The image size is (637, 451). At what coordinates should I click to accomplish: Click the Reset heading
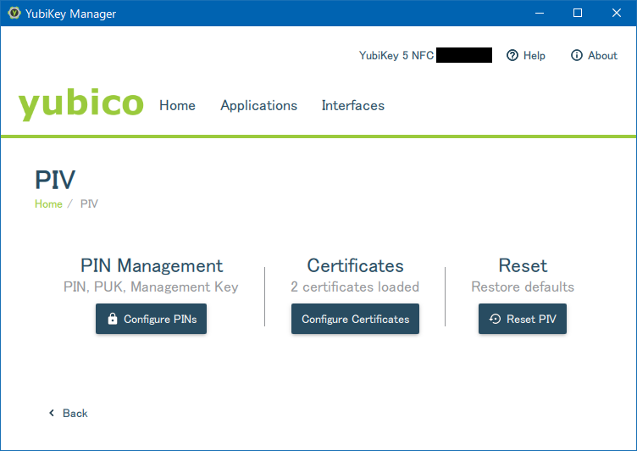tap(523, 266)
